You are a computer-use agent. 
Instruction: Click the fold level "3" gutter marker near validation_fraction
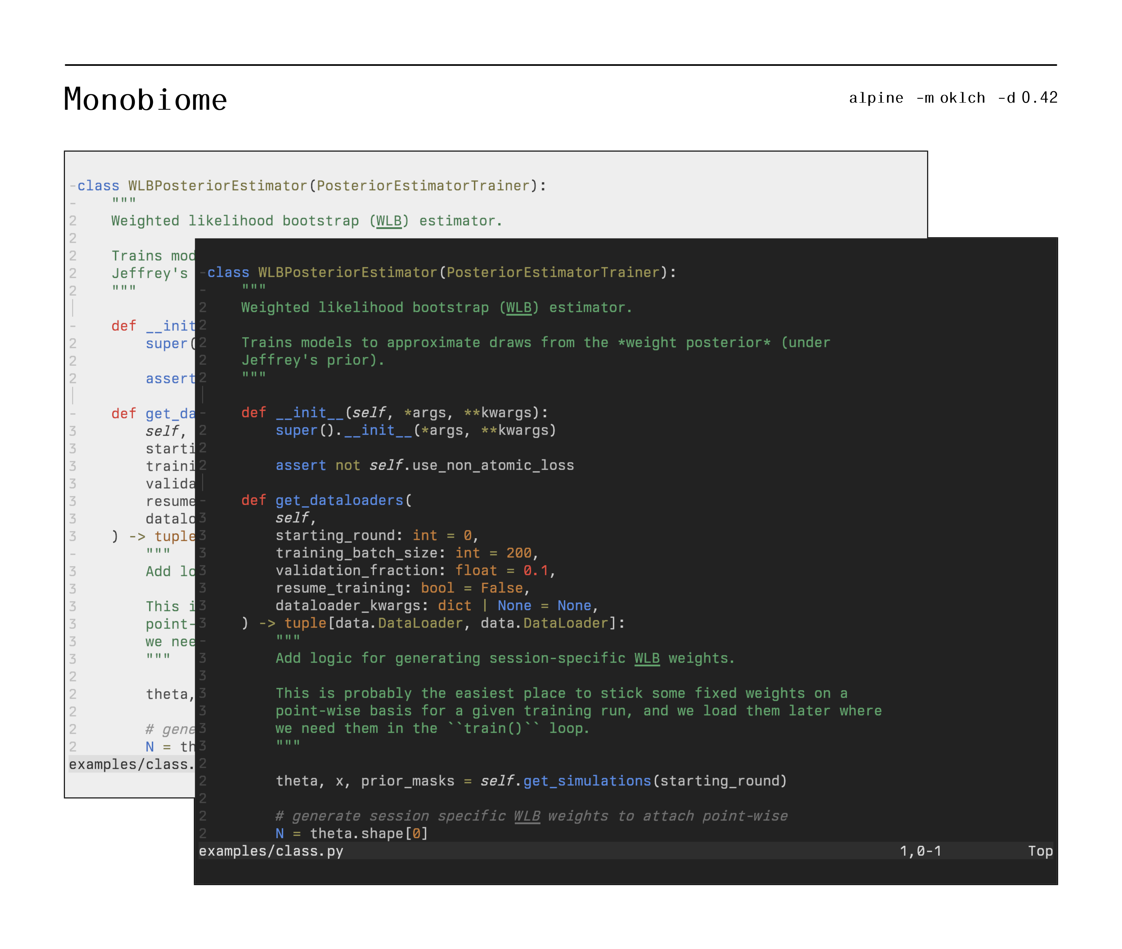[203, 570]
